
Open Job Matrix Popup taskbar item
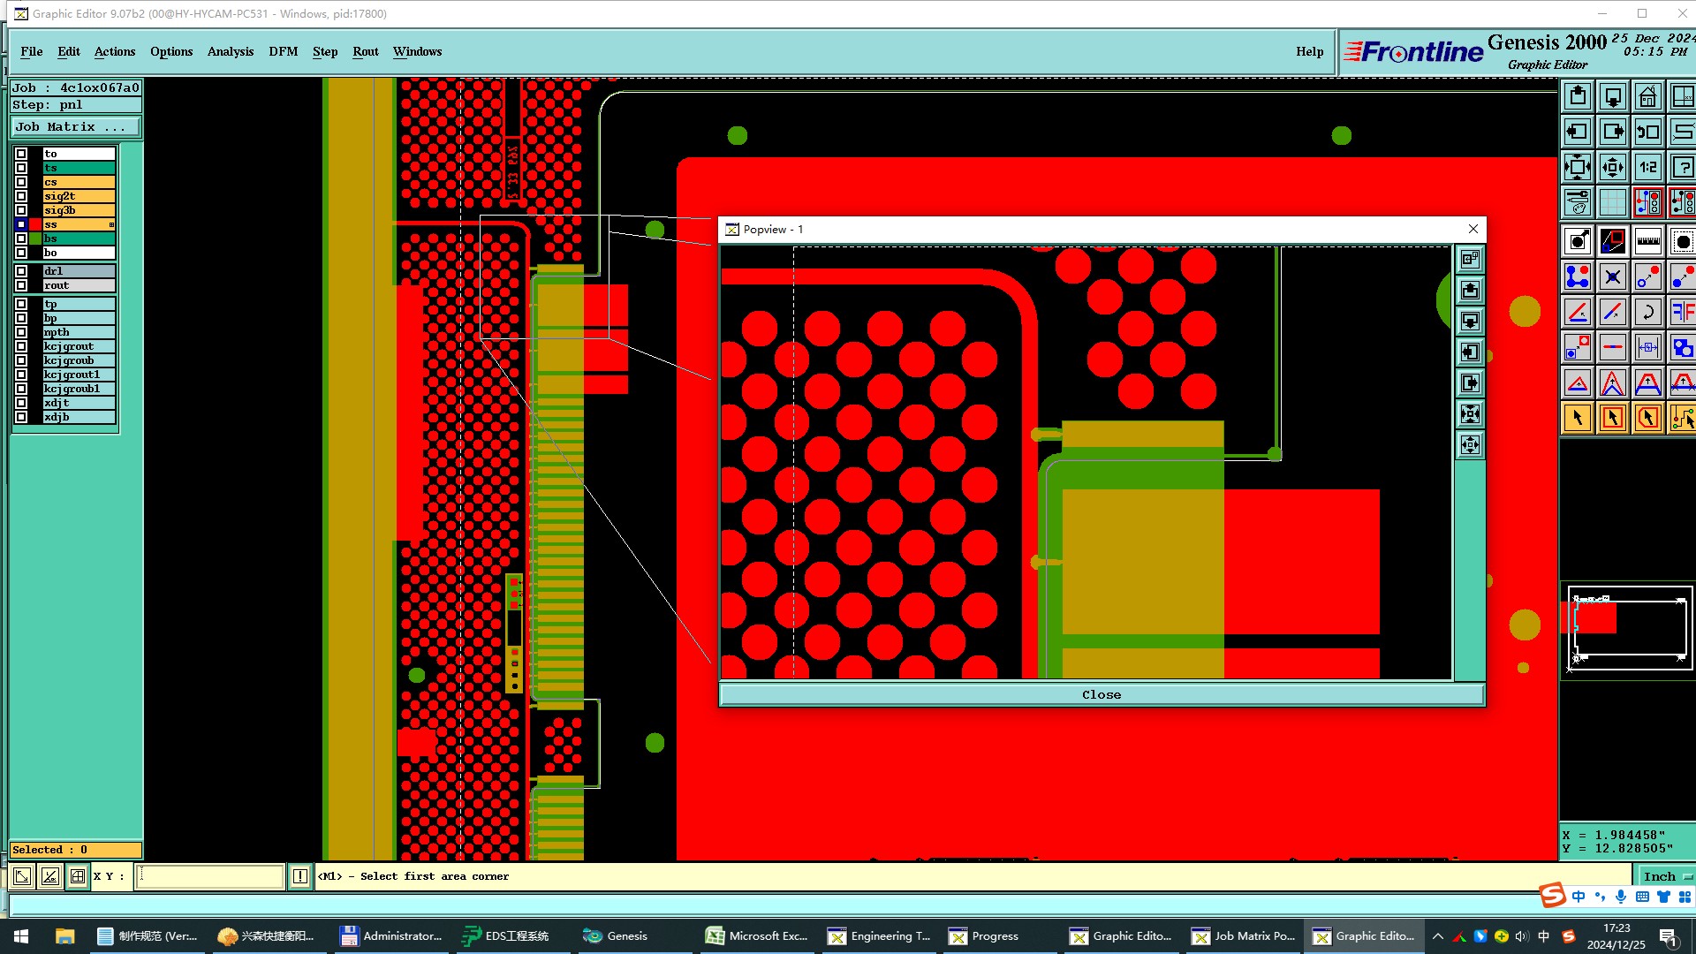coord(1243,936)
